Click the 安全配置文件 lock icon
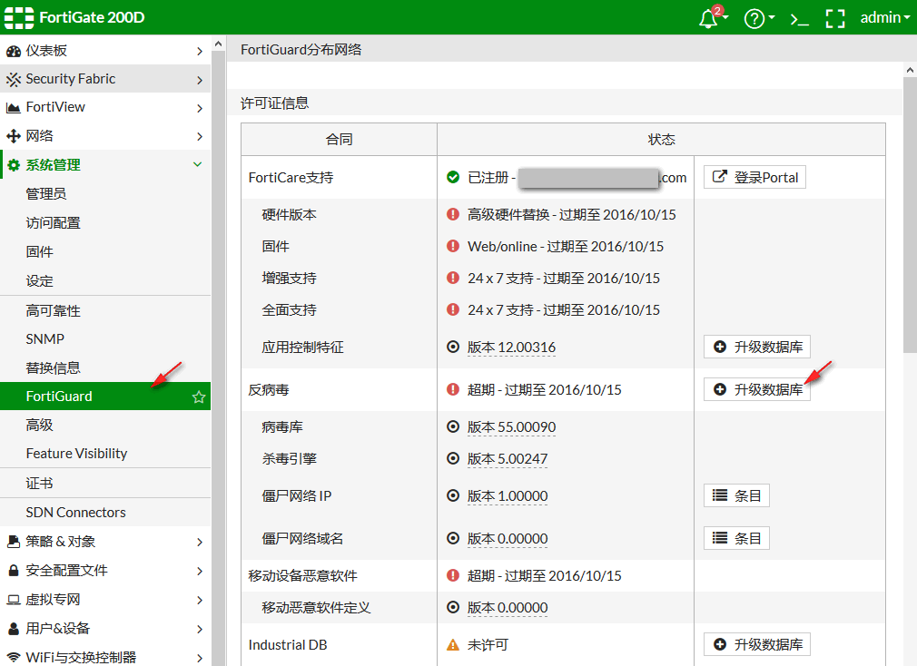This screenshot has width=917, height=666. (14, 570)
